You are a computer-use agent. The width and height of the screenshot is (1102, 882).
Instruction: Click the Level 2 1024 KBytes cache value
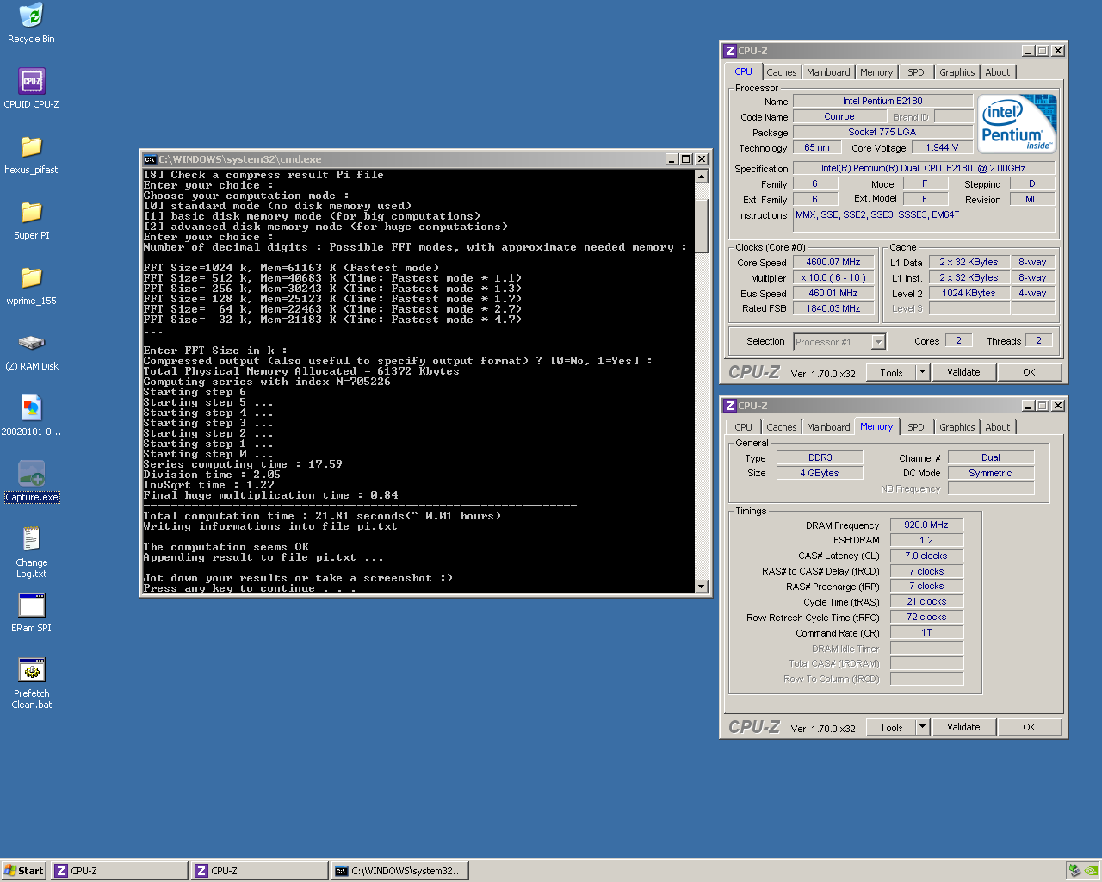pyautogui.click(x=969, y=293)
